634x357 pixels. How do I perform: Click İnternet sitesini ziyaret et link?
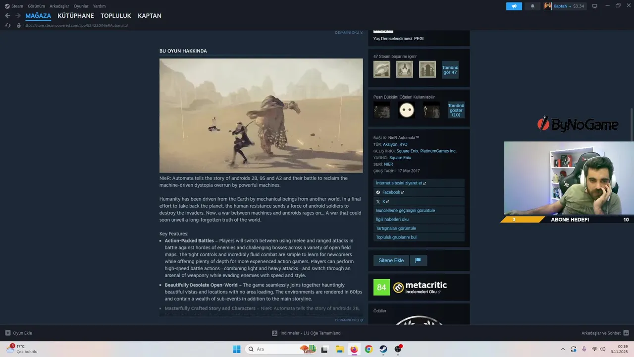pyautogui.click(x=419, y=183)
